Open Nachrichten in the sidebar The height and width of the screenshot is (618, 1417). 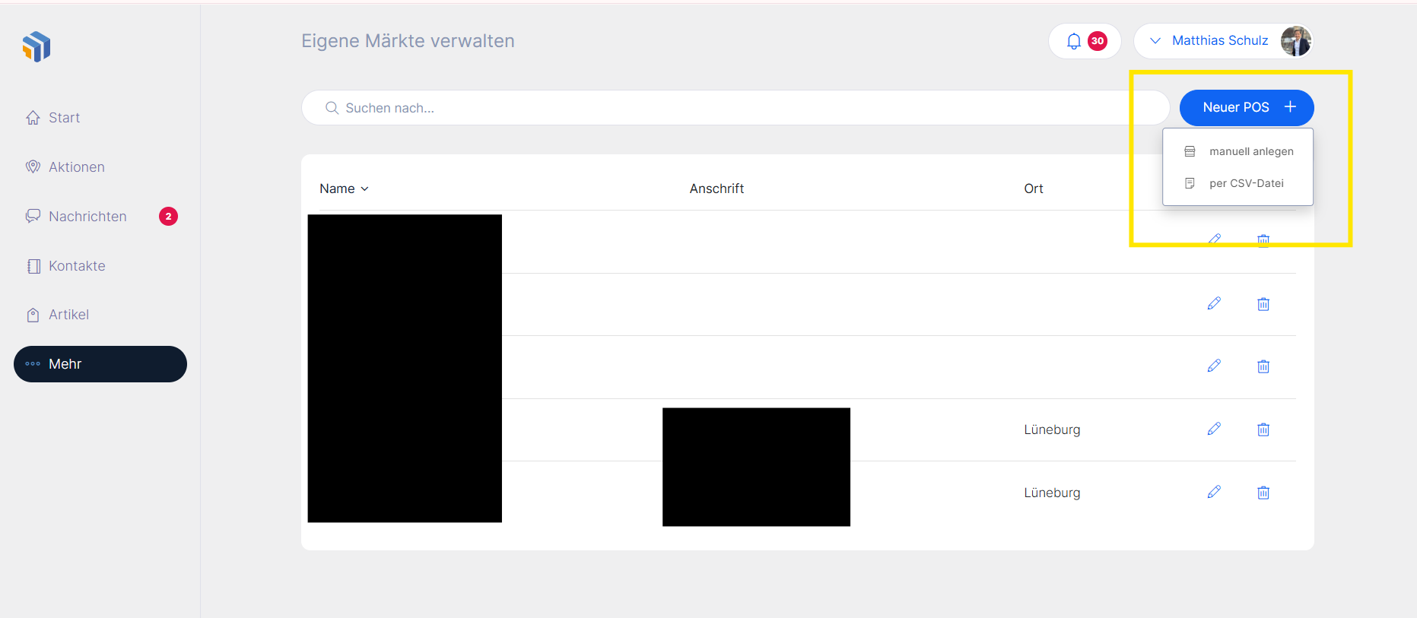[x=87, y=217]
